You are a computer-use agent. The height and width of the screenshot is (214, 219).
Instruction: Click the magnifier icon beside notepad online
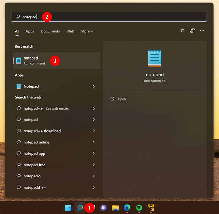(19, 142)
